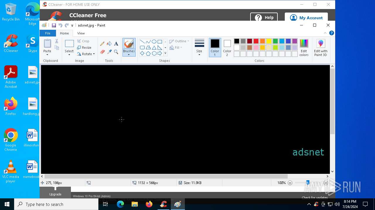
Task: Choose the Oval shape
Action: point(154,41)
